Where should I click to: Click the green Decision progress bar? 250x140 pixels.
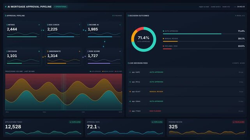(23, 63)
